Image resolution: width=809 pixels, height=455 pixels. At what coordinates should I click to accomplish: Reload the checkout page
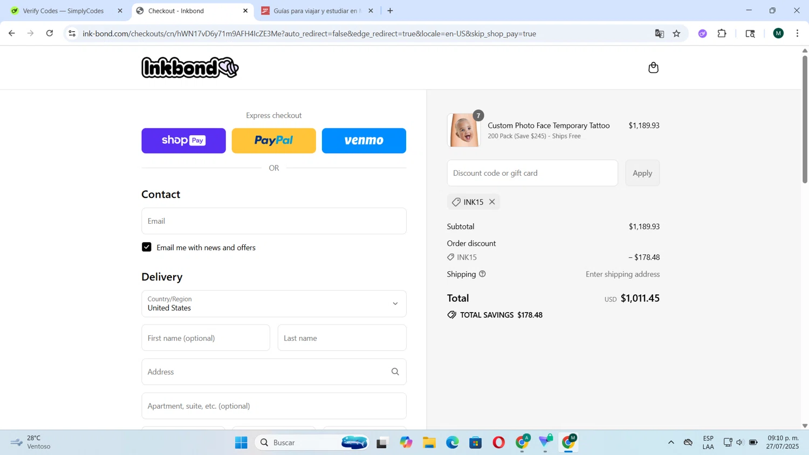[x=50, y=33]
